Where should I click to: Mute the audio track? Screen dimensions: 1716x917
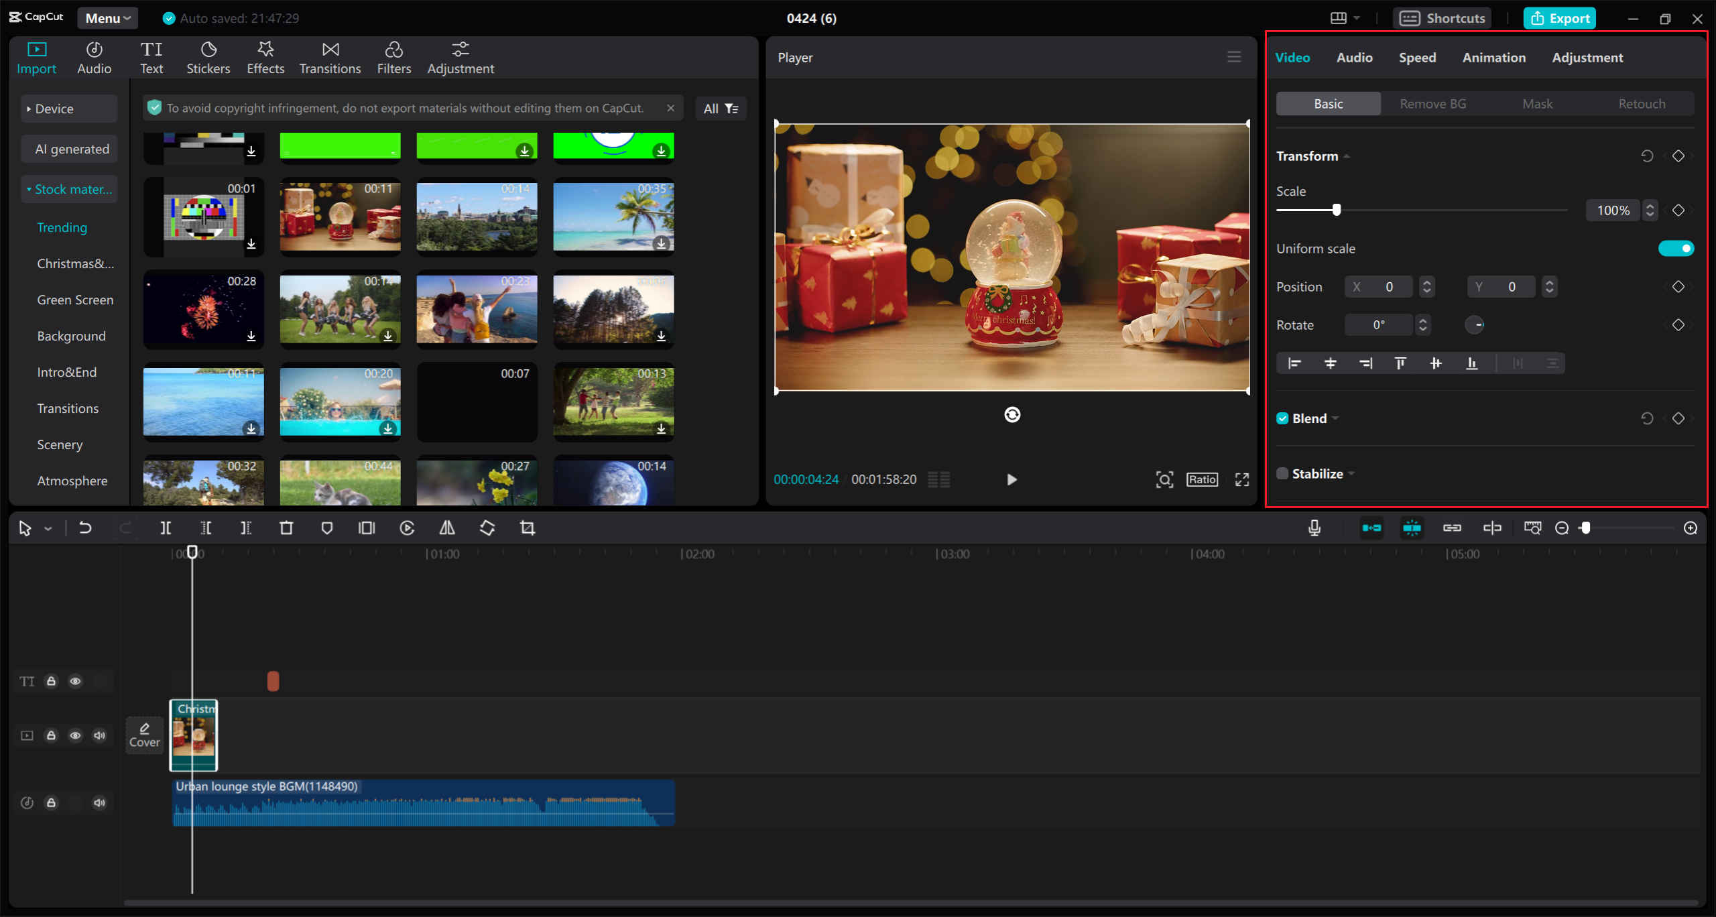[x=99, y=803]
